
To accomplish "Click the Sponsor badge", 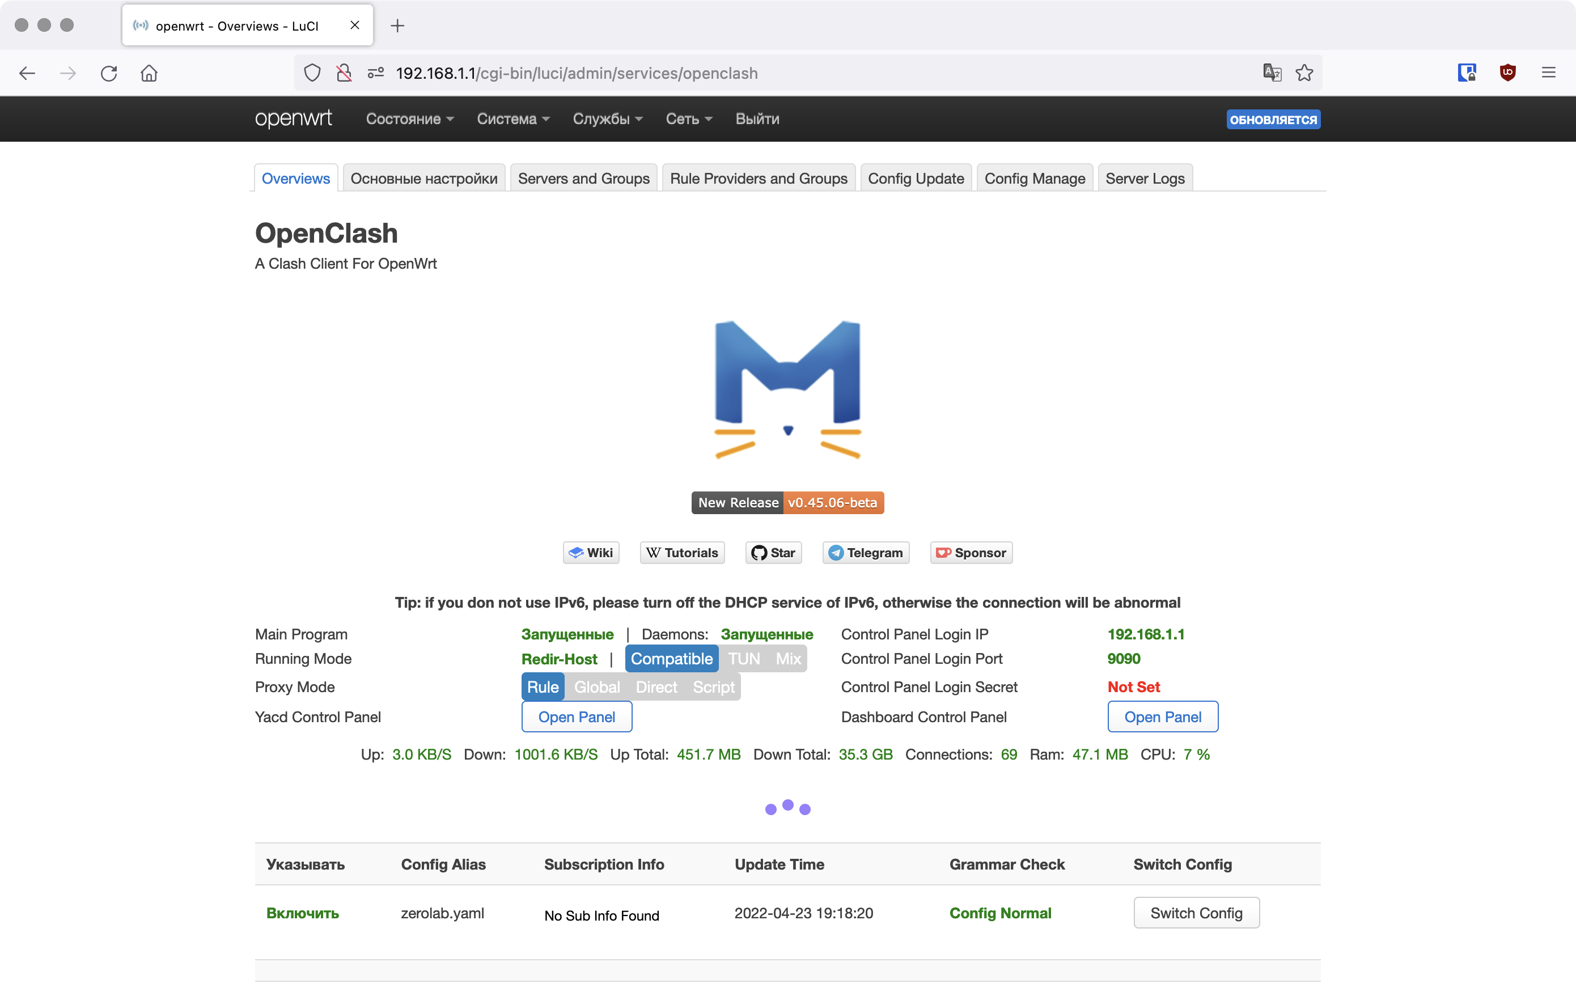I will point(971,552).
